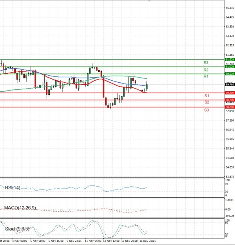
Task: Click the current price tag 59.795
Action: (230, 84)
